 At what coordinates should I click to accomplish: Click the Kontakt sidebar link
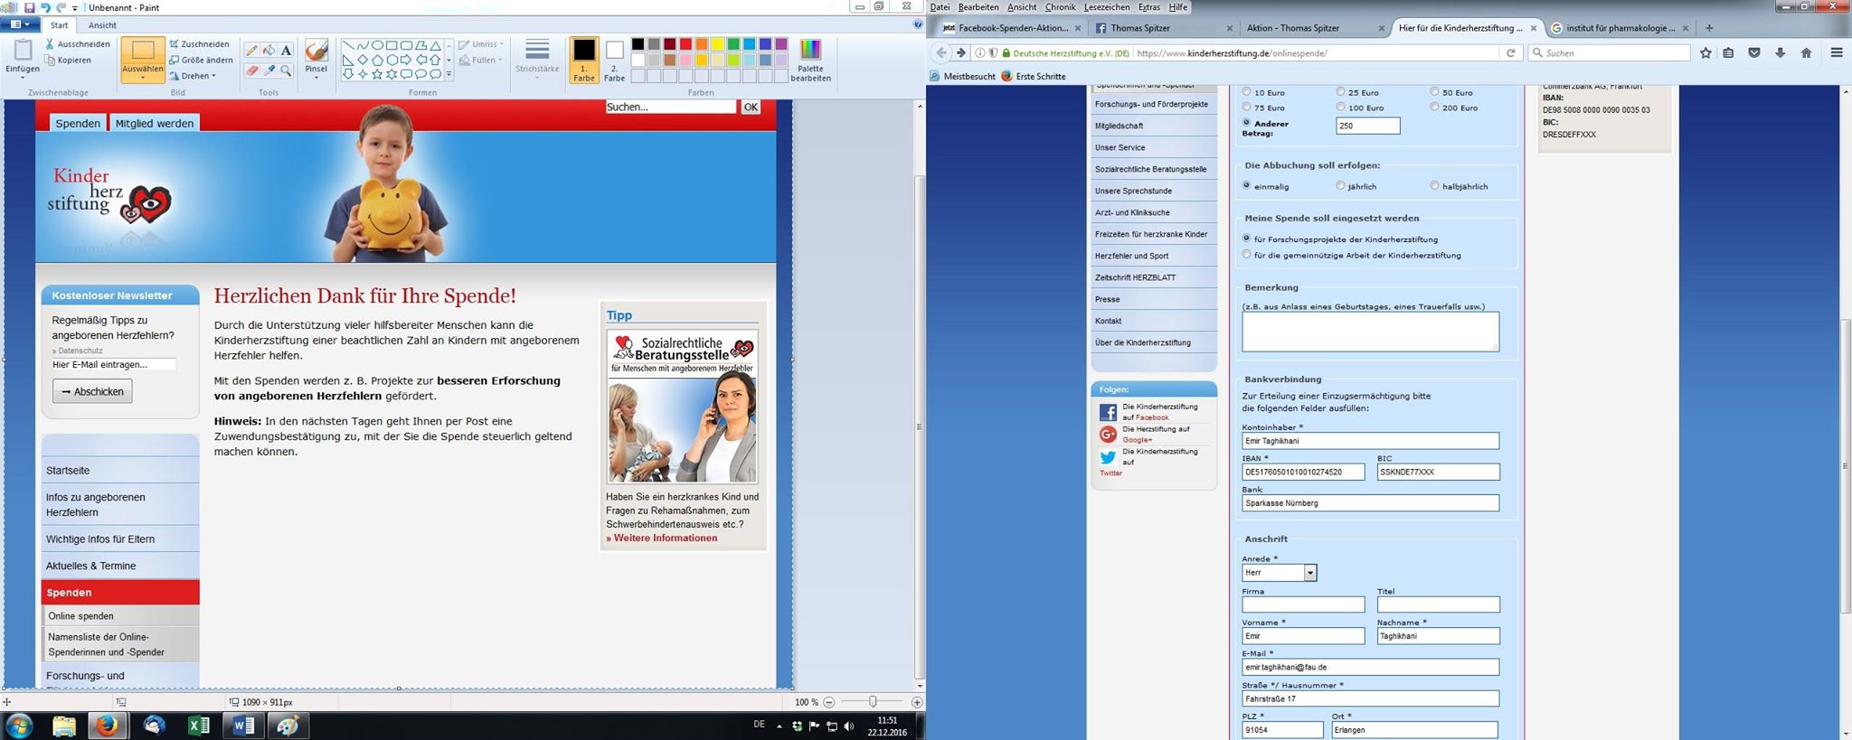(x=1154, y=321)
